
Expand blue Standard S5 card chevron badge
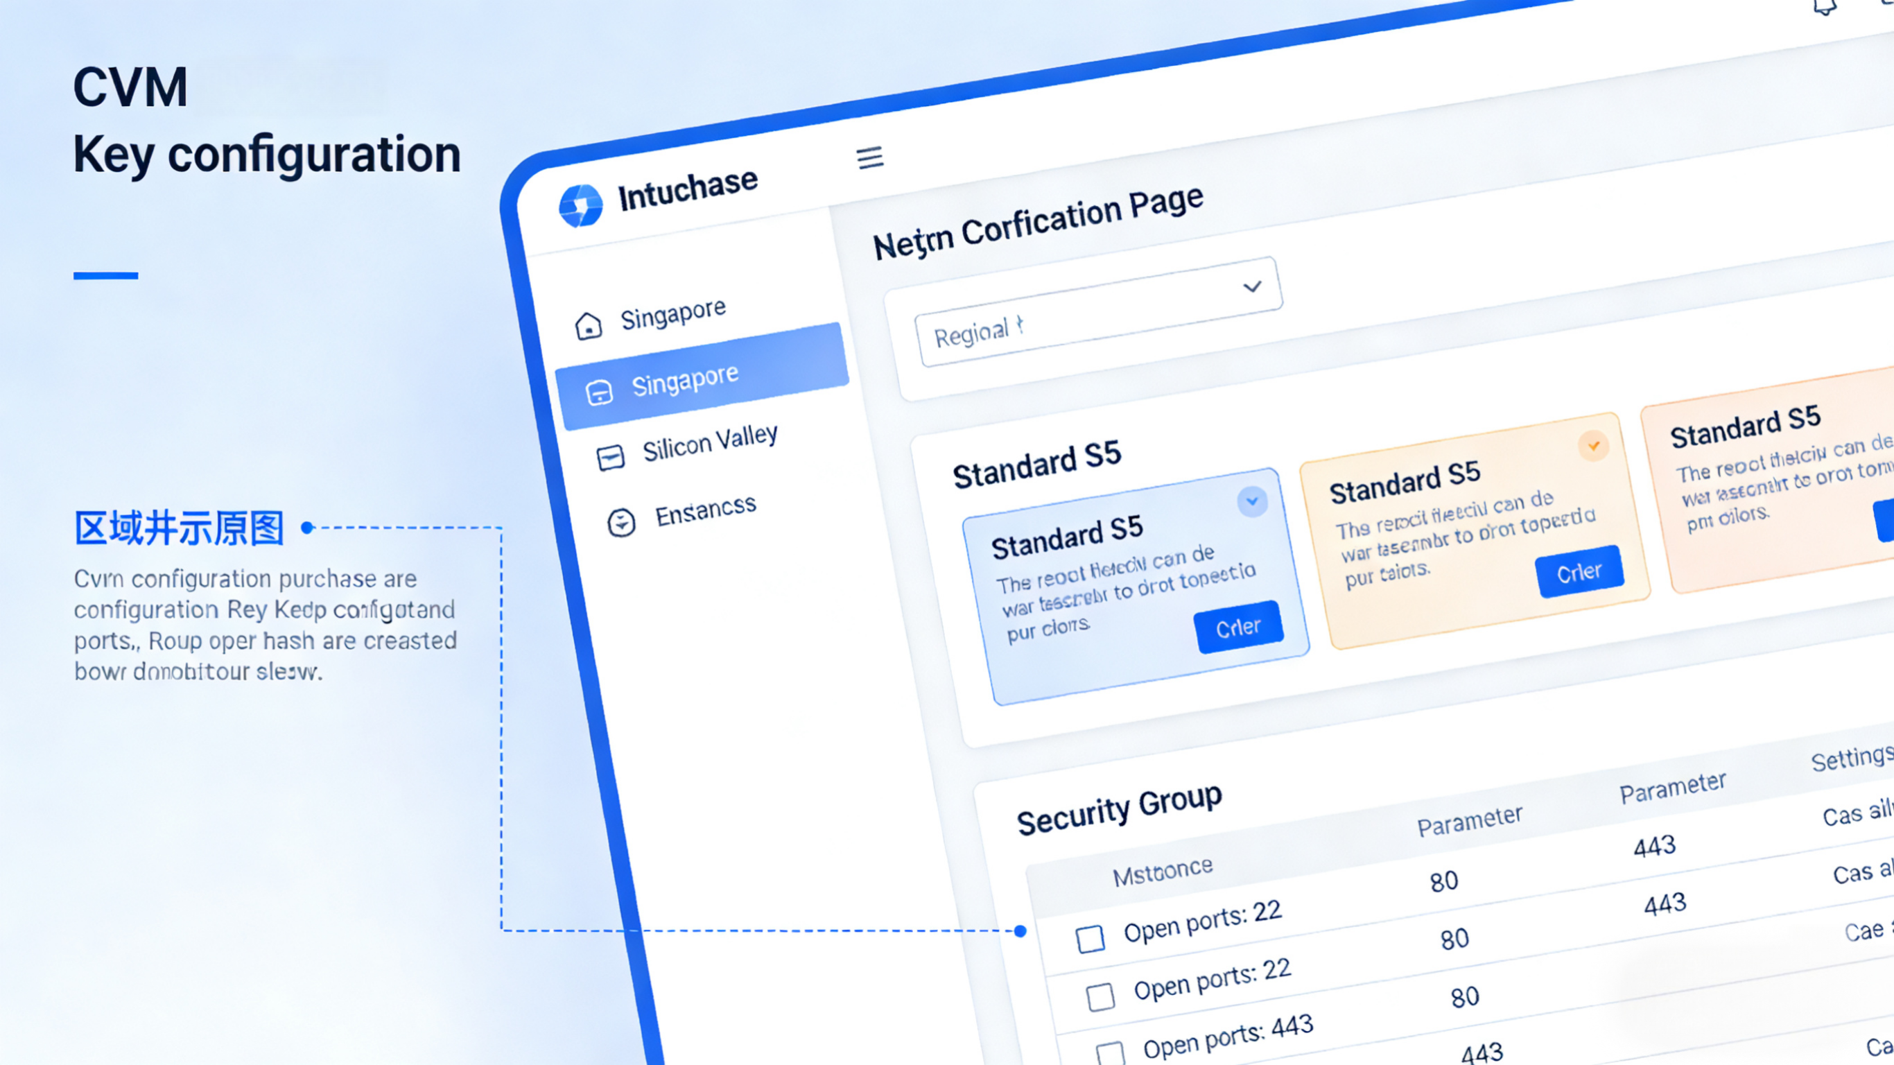click(1251, 501)
